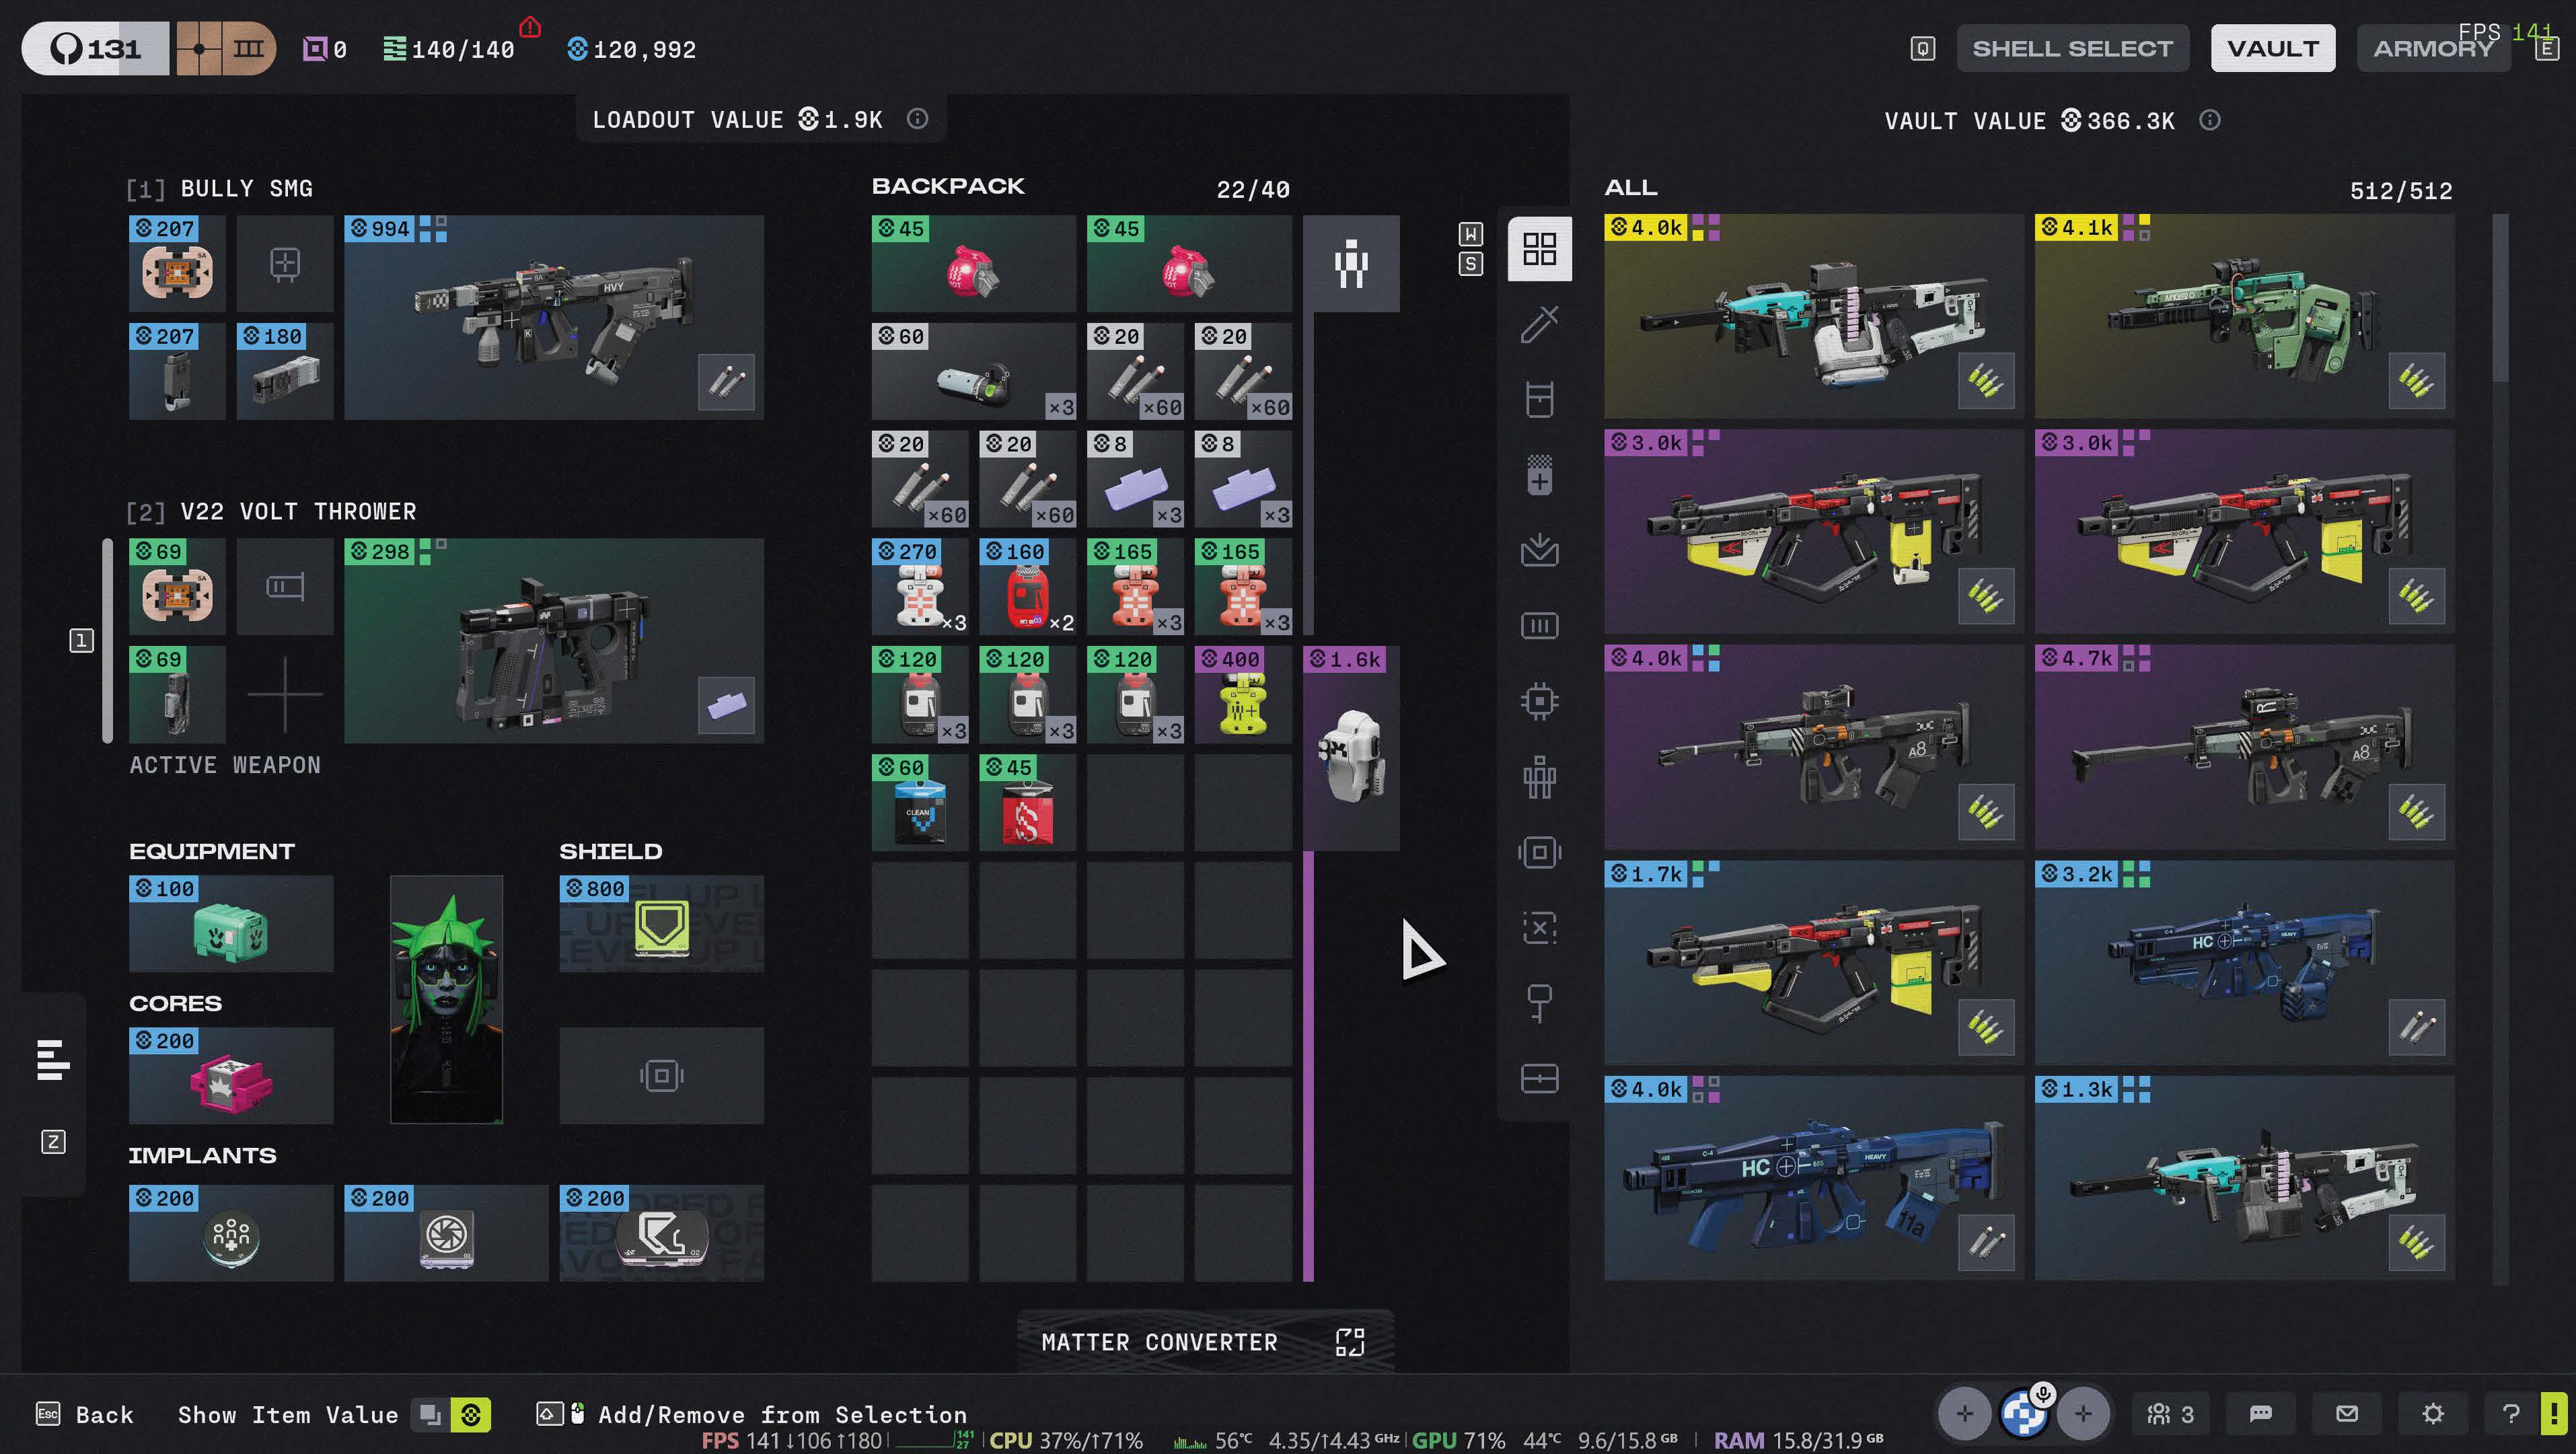Select the backpack character figure tab
Screen dimensions: 2576x1454
(x=1351, y=263)
